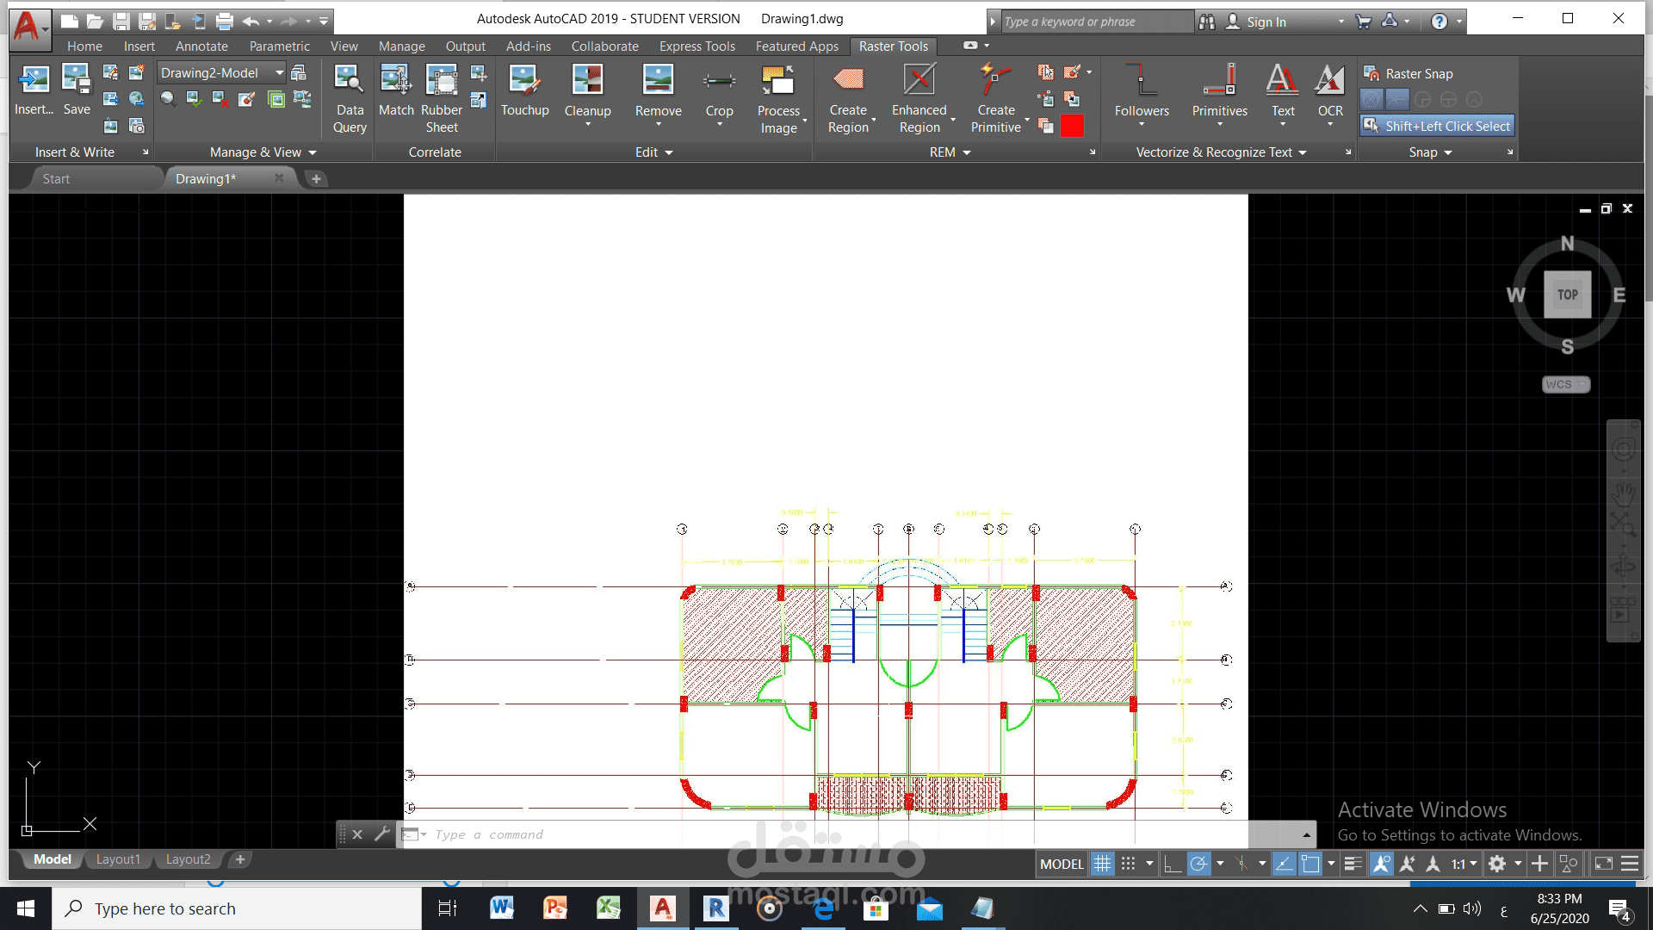Open the Drawing2-Model image dropdown
This screenshot has width=1653, height=930.
point(279,73)
